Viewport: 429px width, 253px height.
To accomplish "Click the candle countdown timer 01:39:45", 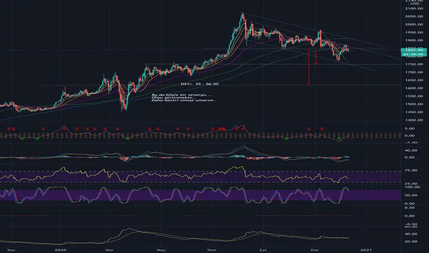I will click(414, 54).
